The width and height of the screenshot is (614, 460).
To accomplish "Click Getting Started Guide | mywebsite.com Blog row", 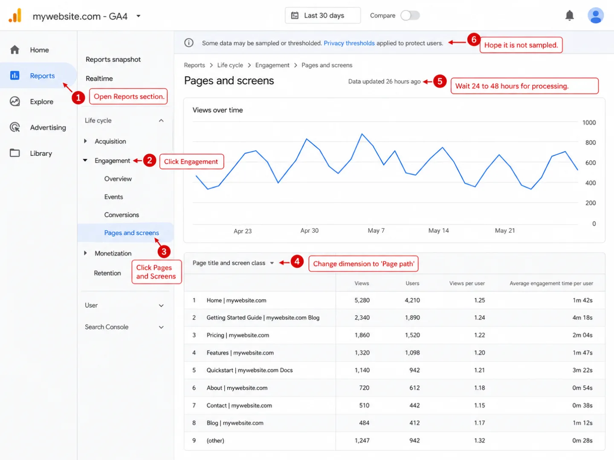I will (x=394, y=318).
